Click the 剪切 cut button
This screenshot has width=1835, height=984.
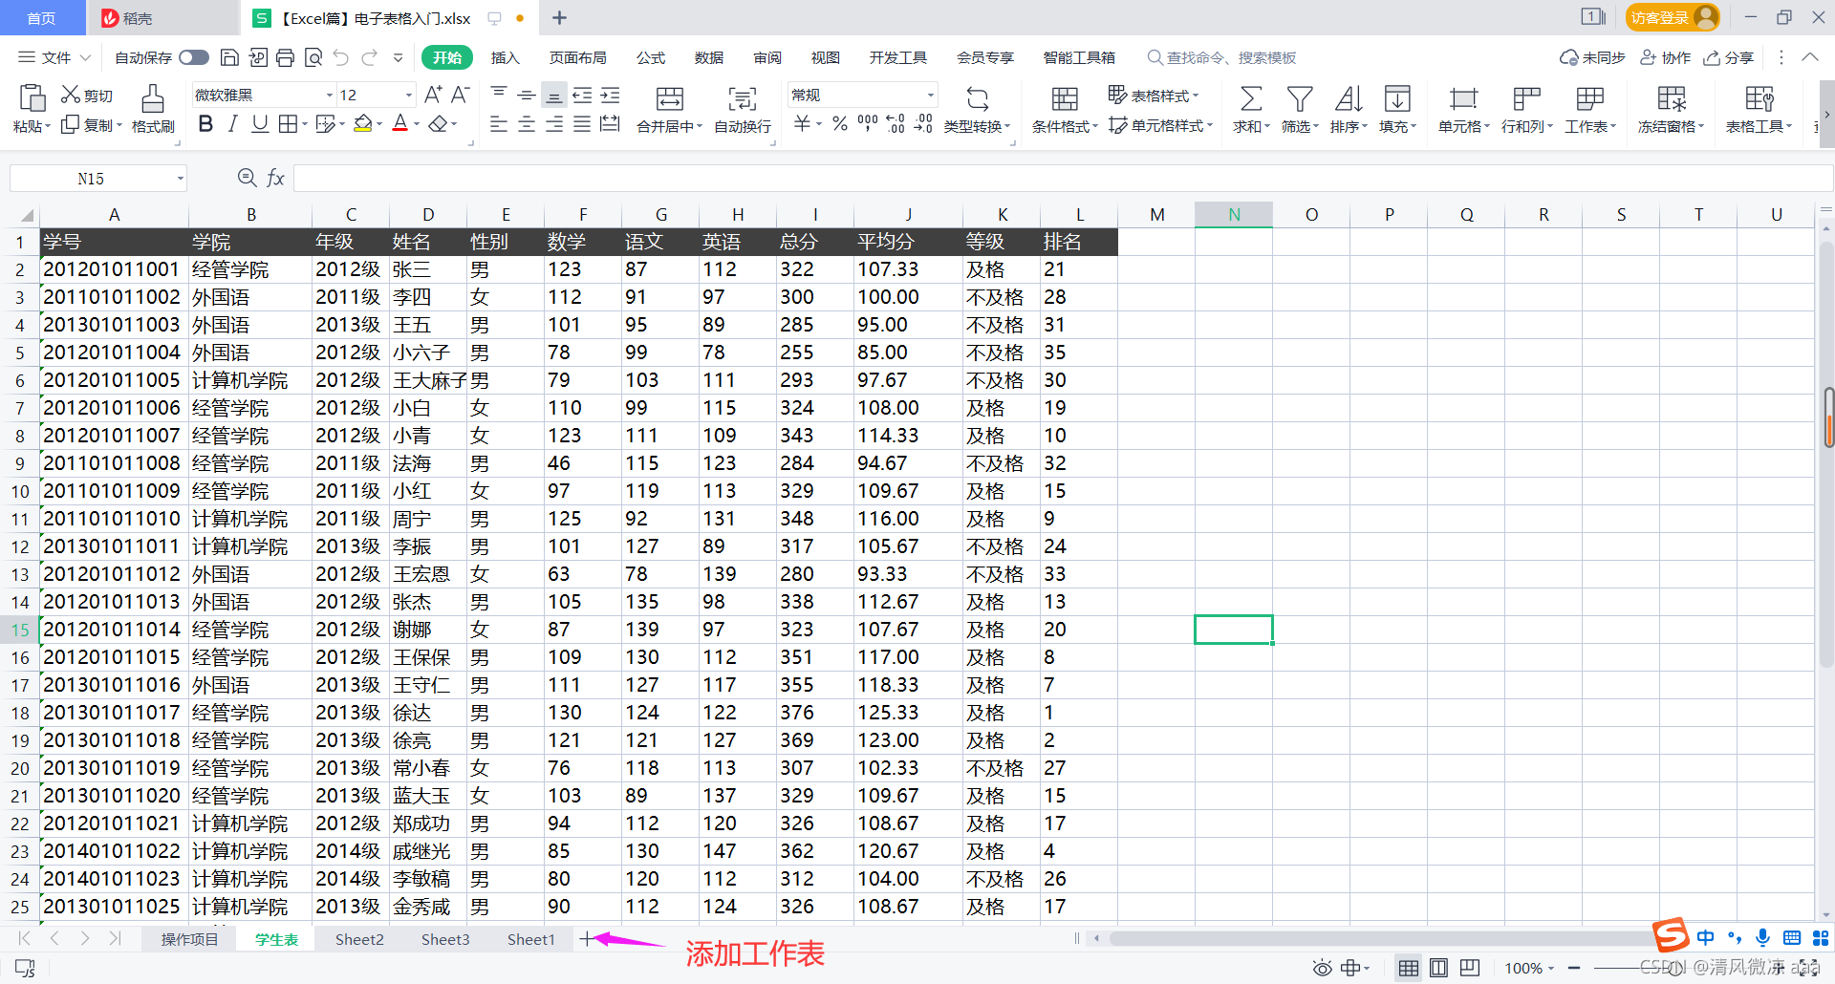pyautogui.click(x=87, y=95)
